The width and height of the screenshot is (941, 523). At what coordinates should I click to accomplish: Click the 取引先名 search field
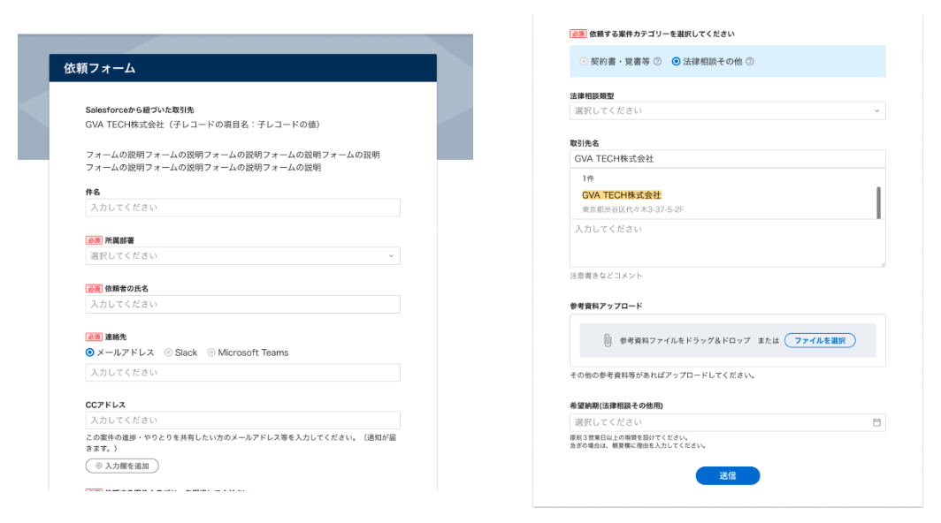click(727, 159)
